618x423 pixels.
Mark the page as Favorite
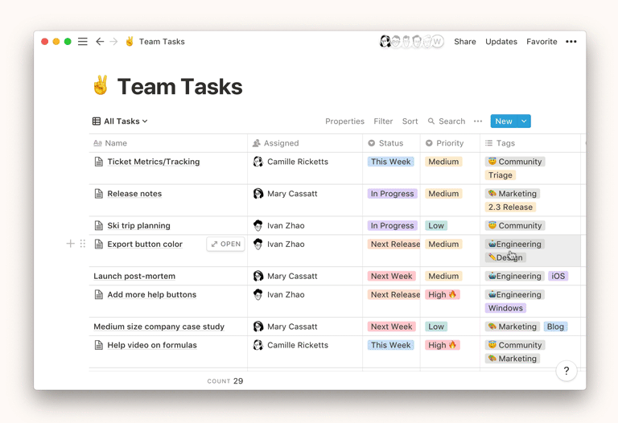click(x=542, y=42)
